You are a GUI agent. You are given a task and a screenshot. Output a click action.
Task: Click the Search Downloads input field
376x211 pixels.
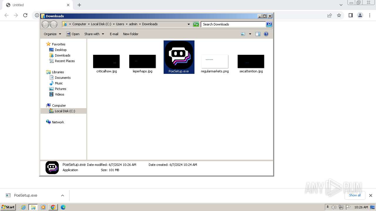coord(234,24)
